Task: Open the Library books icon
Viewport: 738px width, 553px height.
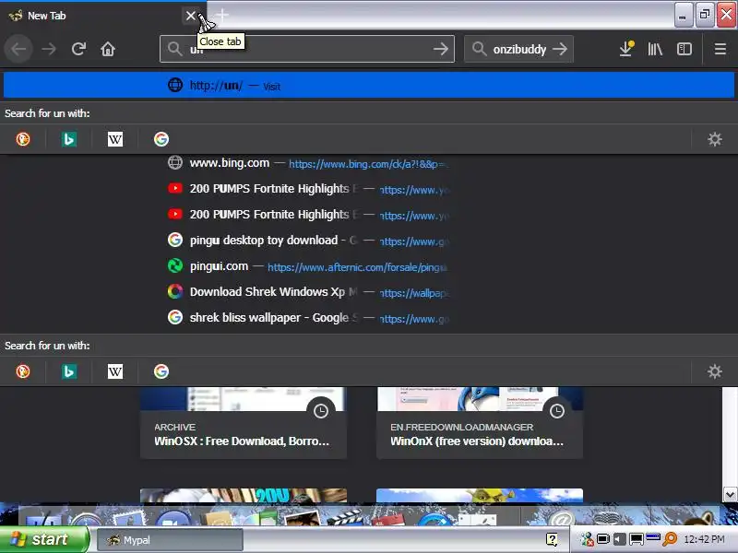Action: (655, 49)
